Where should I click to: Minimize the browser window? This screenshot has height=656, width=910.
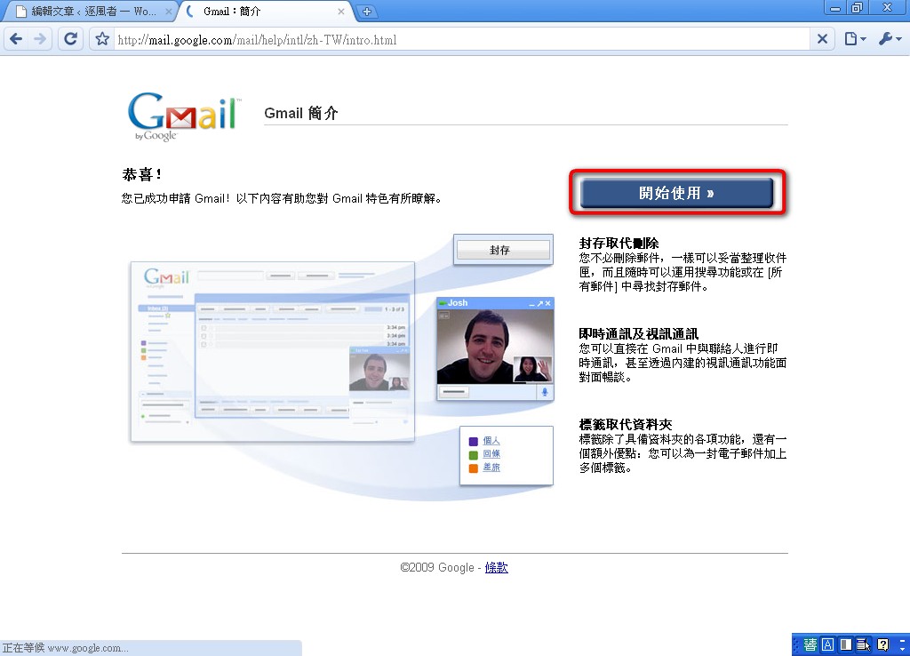coord(835,8)
